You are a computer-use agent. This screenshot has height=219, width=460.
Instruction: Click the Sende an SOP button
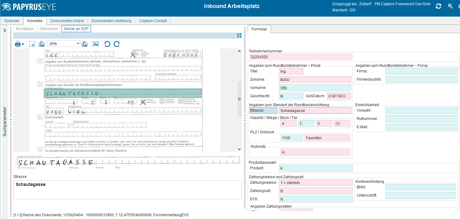point(76,29)
